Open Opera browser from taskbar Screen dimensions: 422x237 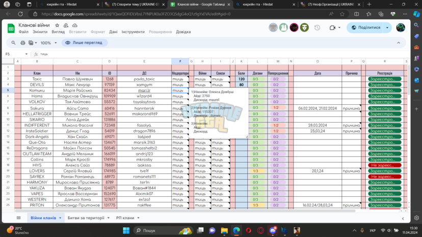click(248, 230)
